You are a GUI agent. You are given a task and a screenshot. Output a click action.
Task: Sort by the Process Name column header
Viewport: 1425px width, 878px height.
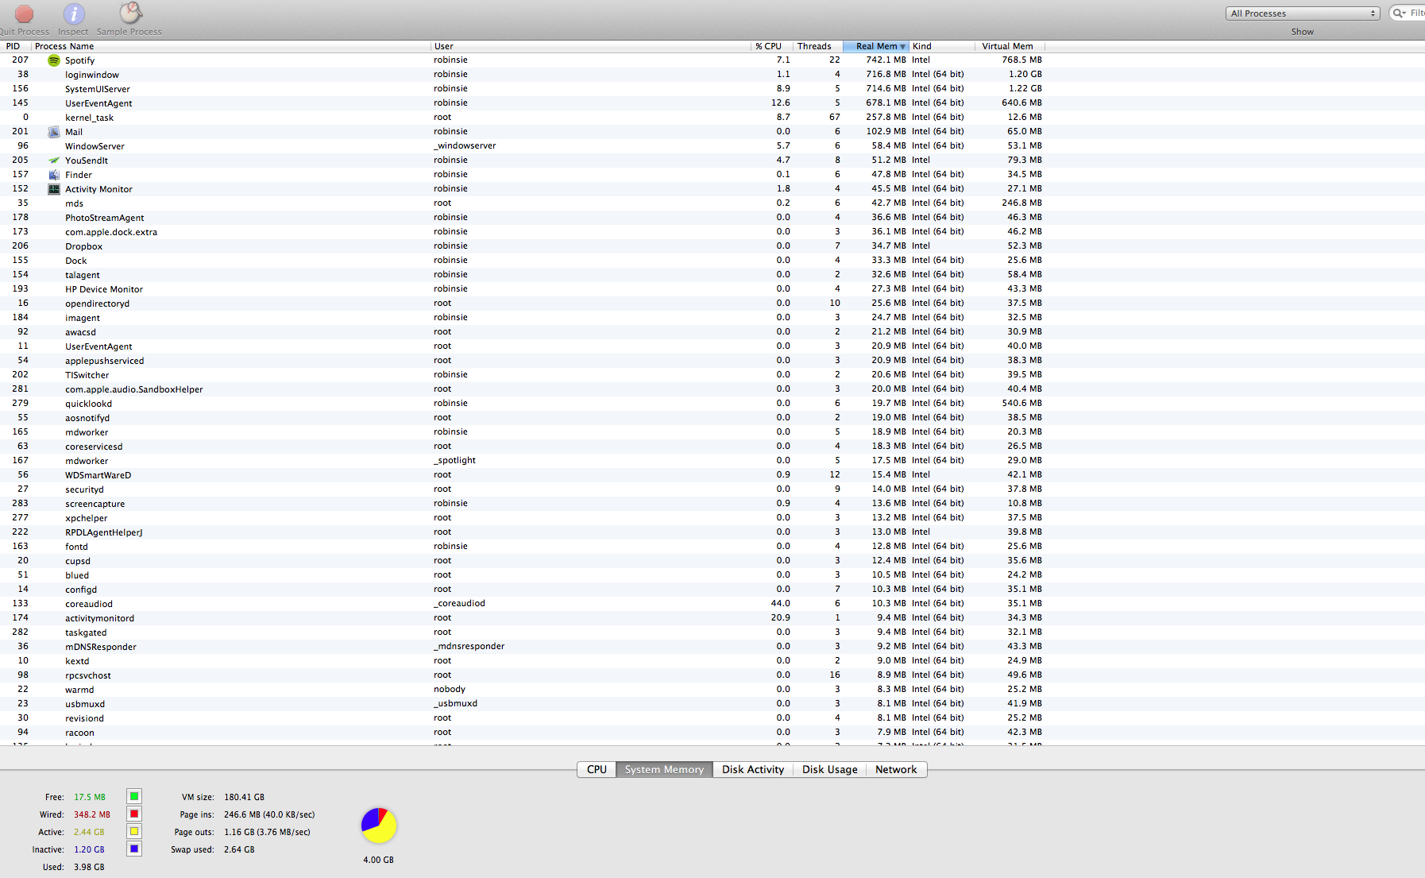point(231,46)
